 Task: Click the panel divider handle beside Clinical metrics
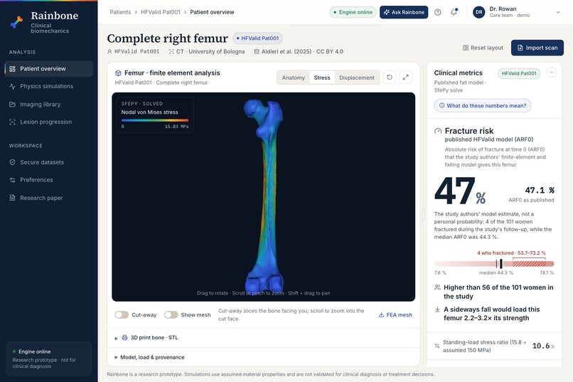pos(423,214)
